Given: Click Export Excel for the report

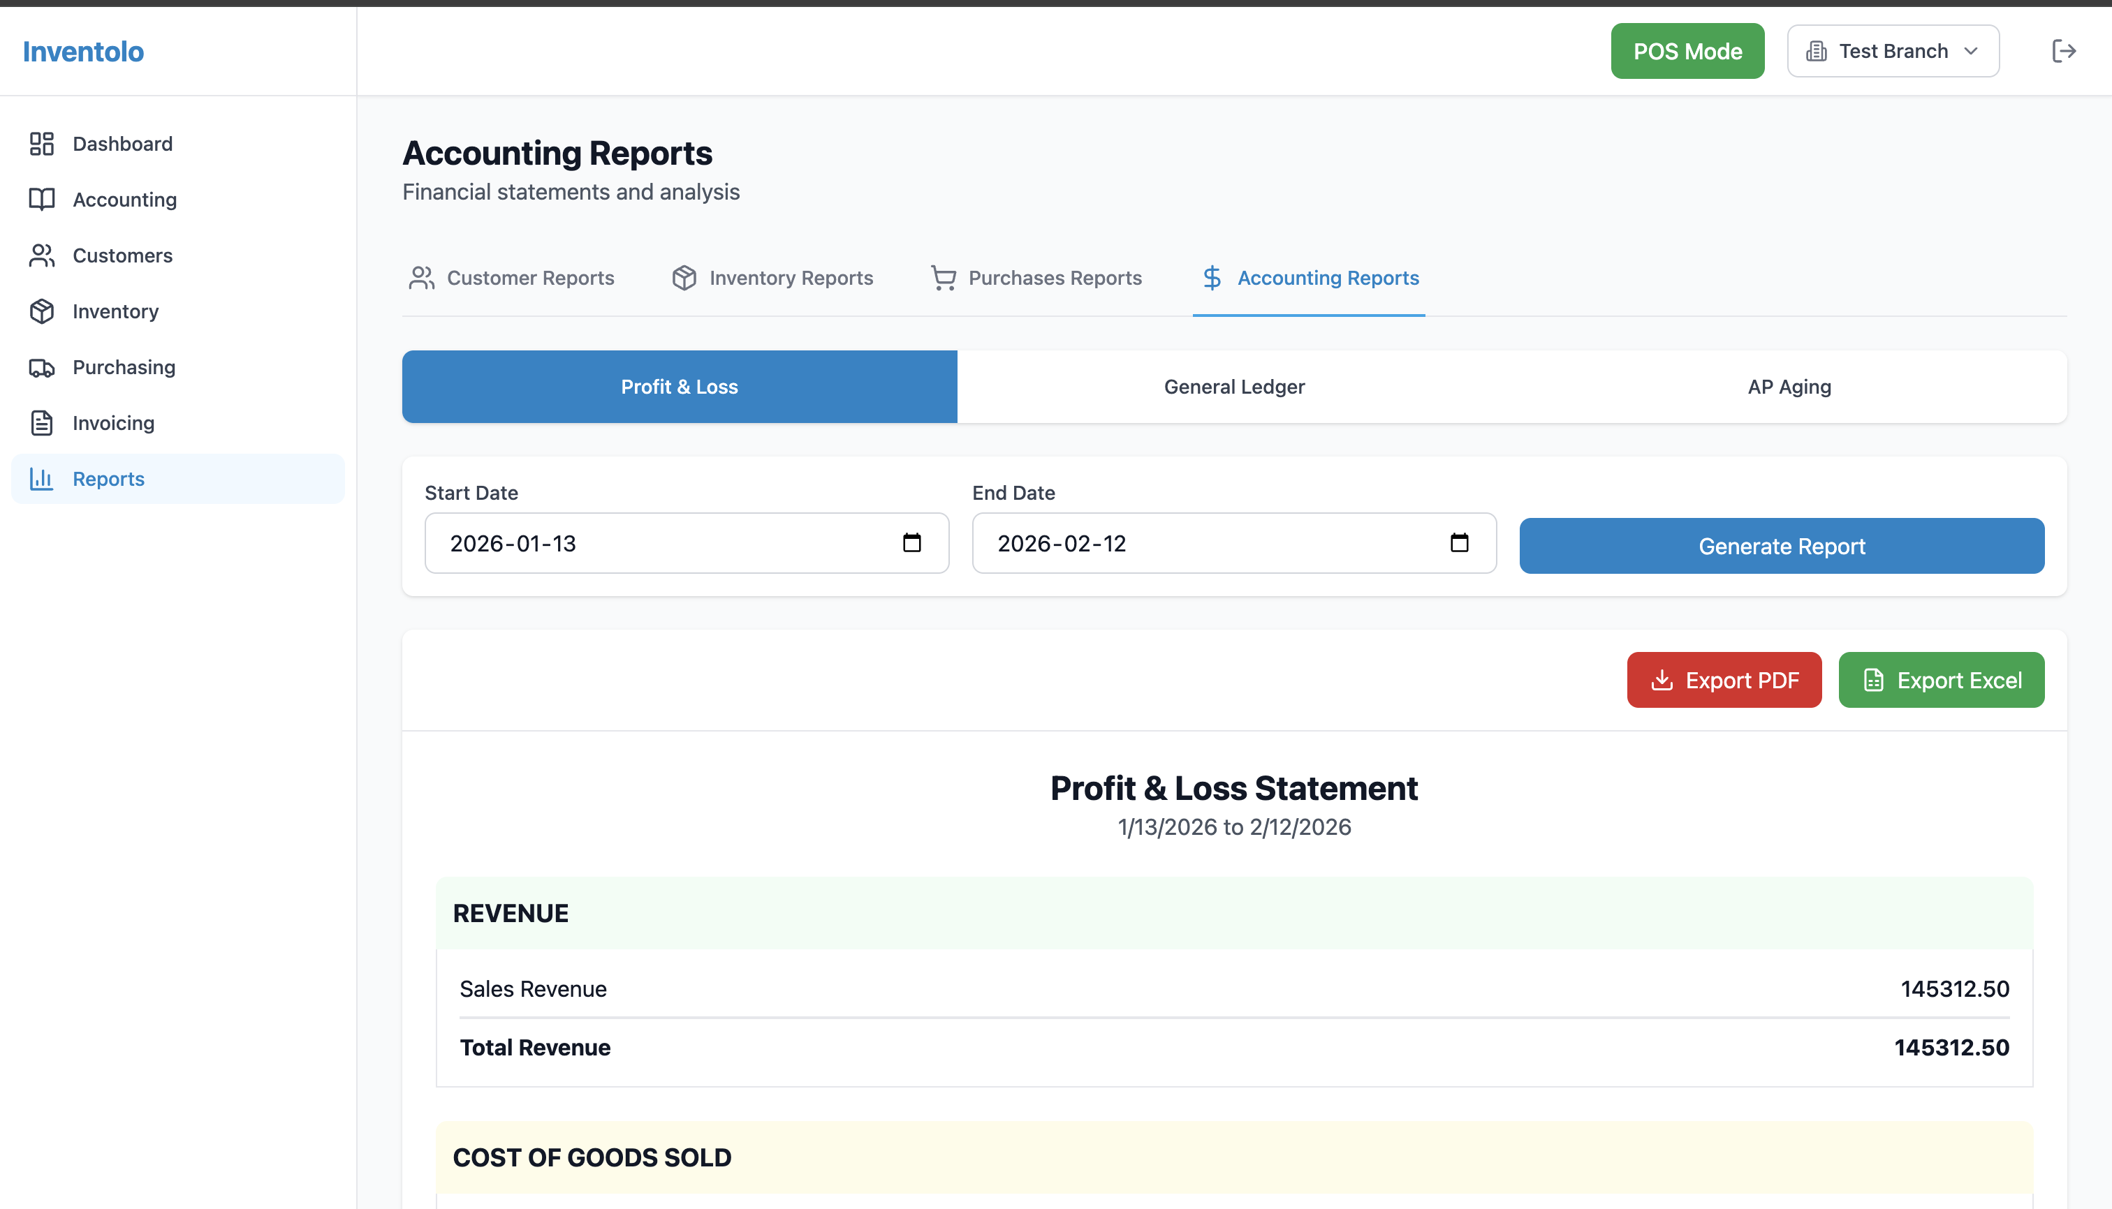Looking at the screenshot, I should click(1941, 679).
